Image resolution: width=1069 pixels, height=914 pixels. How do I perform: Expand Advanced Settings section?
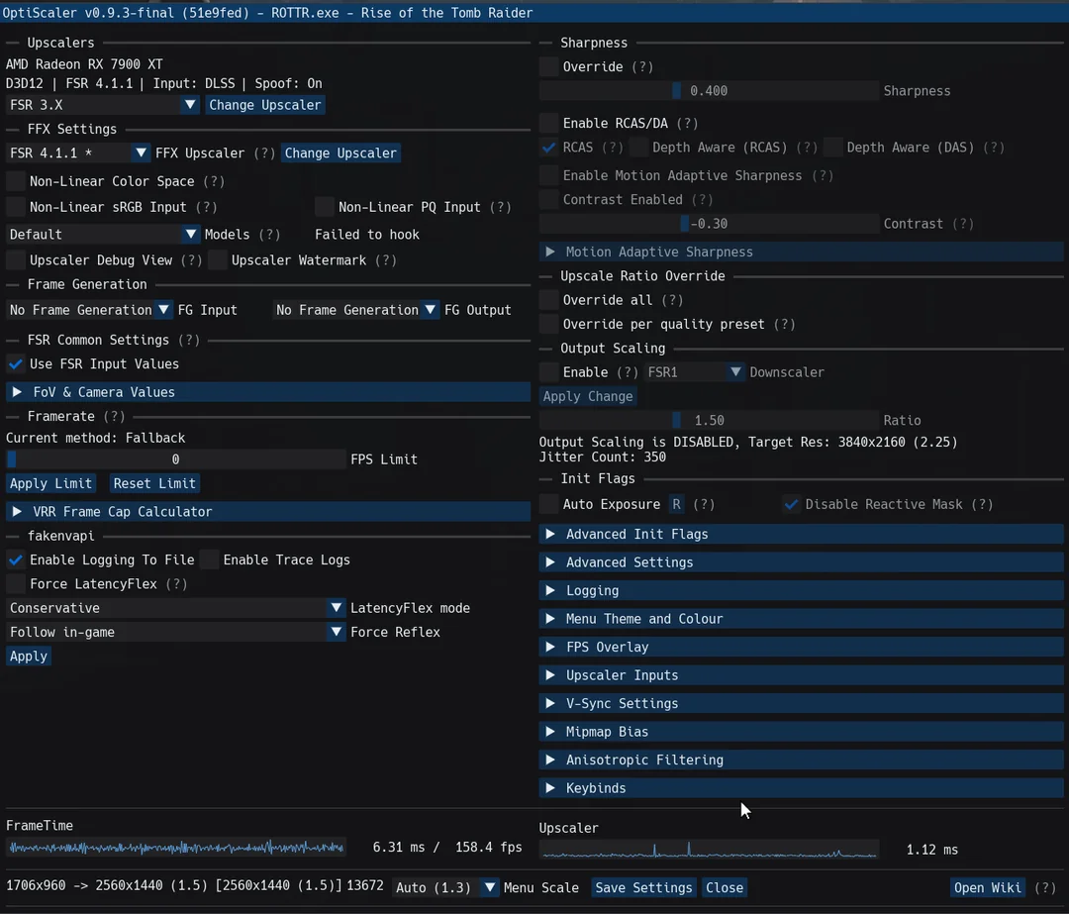[801, 562]
